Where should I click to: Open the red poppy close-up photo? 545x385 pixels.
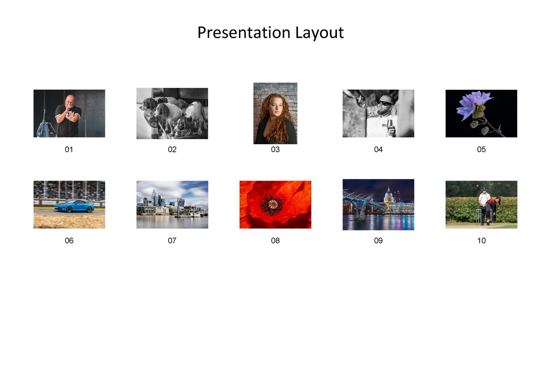pyautogui.click(x=275, y=204)
